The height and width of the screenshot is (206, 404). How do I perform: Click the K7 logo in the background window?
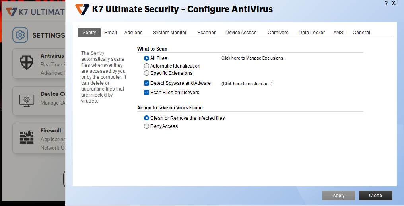(x=11, y=12)
